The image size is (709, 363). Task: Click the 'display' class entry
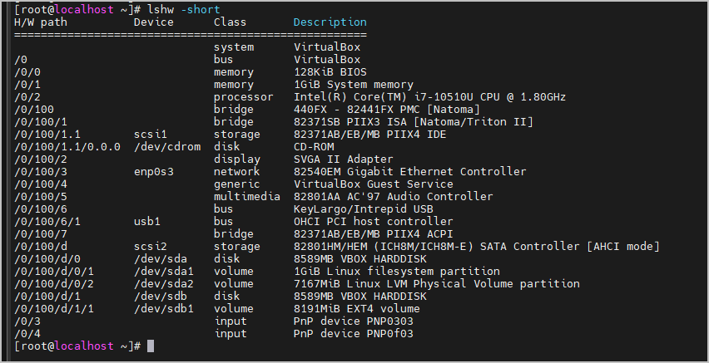[237, 159]
